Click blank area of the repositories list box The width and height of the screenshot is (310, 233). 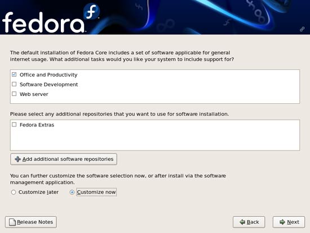click(155, 139)
